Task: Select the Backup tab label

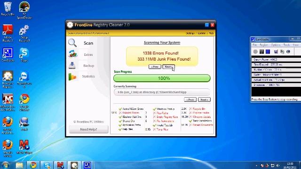Action: click(x=89, y=66)
